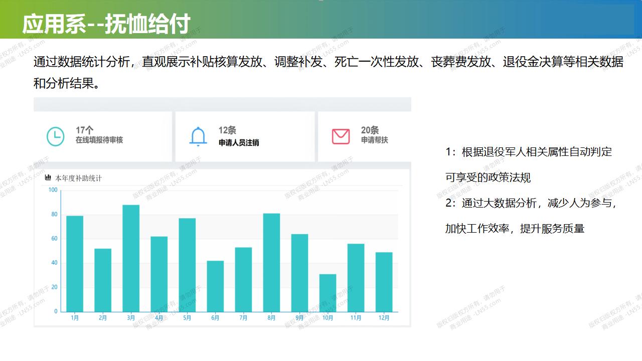Select the 8月 bar in the chart
Screen dimensions: 642x361
click(271, 262)
